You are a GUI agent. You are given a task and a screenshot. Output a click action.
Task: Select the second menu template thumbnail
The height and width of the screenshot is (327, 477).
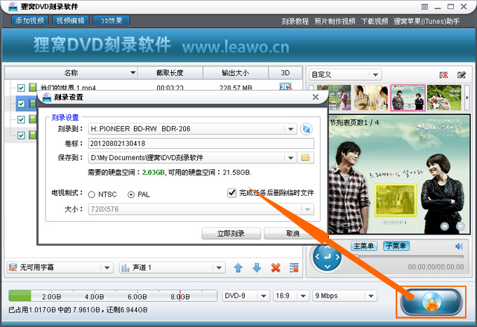tap(371, 98)
